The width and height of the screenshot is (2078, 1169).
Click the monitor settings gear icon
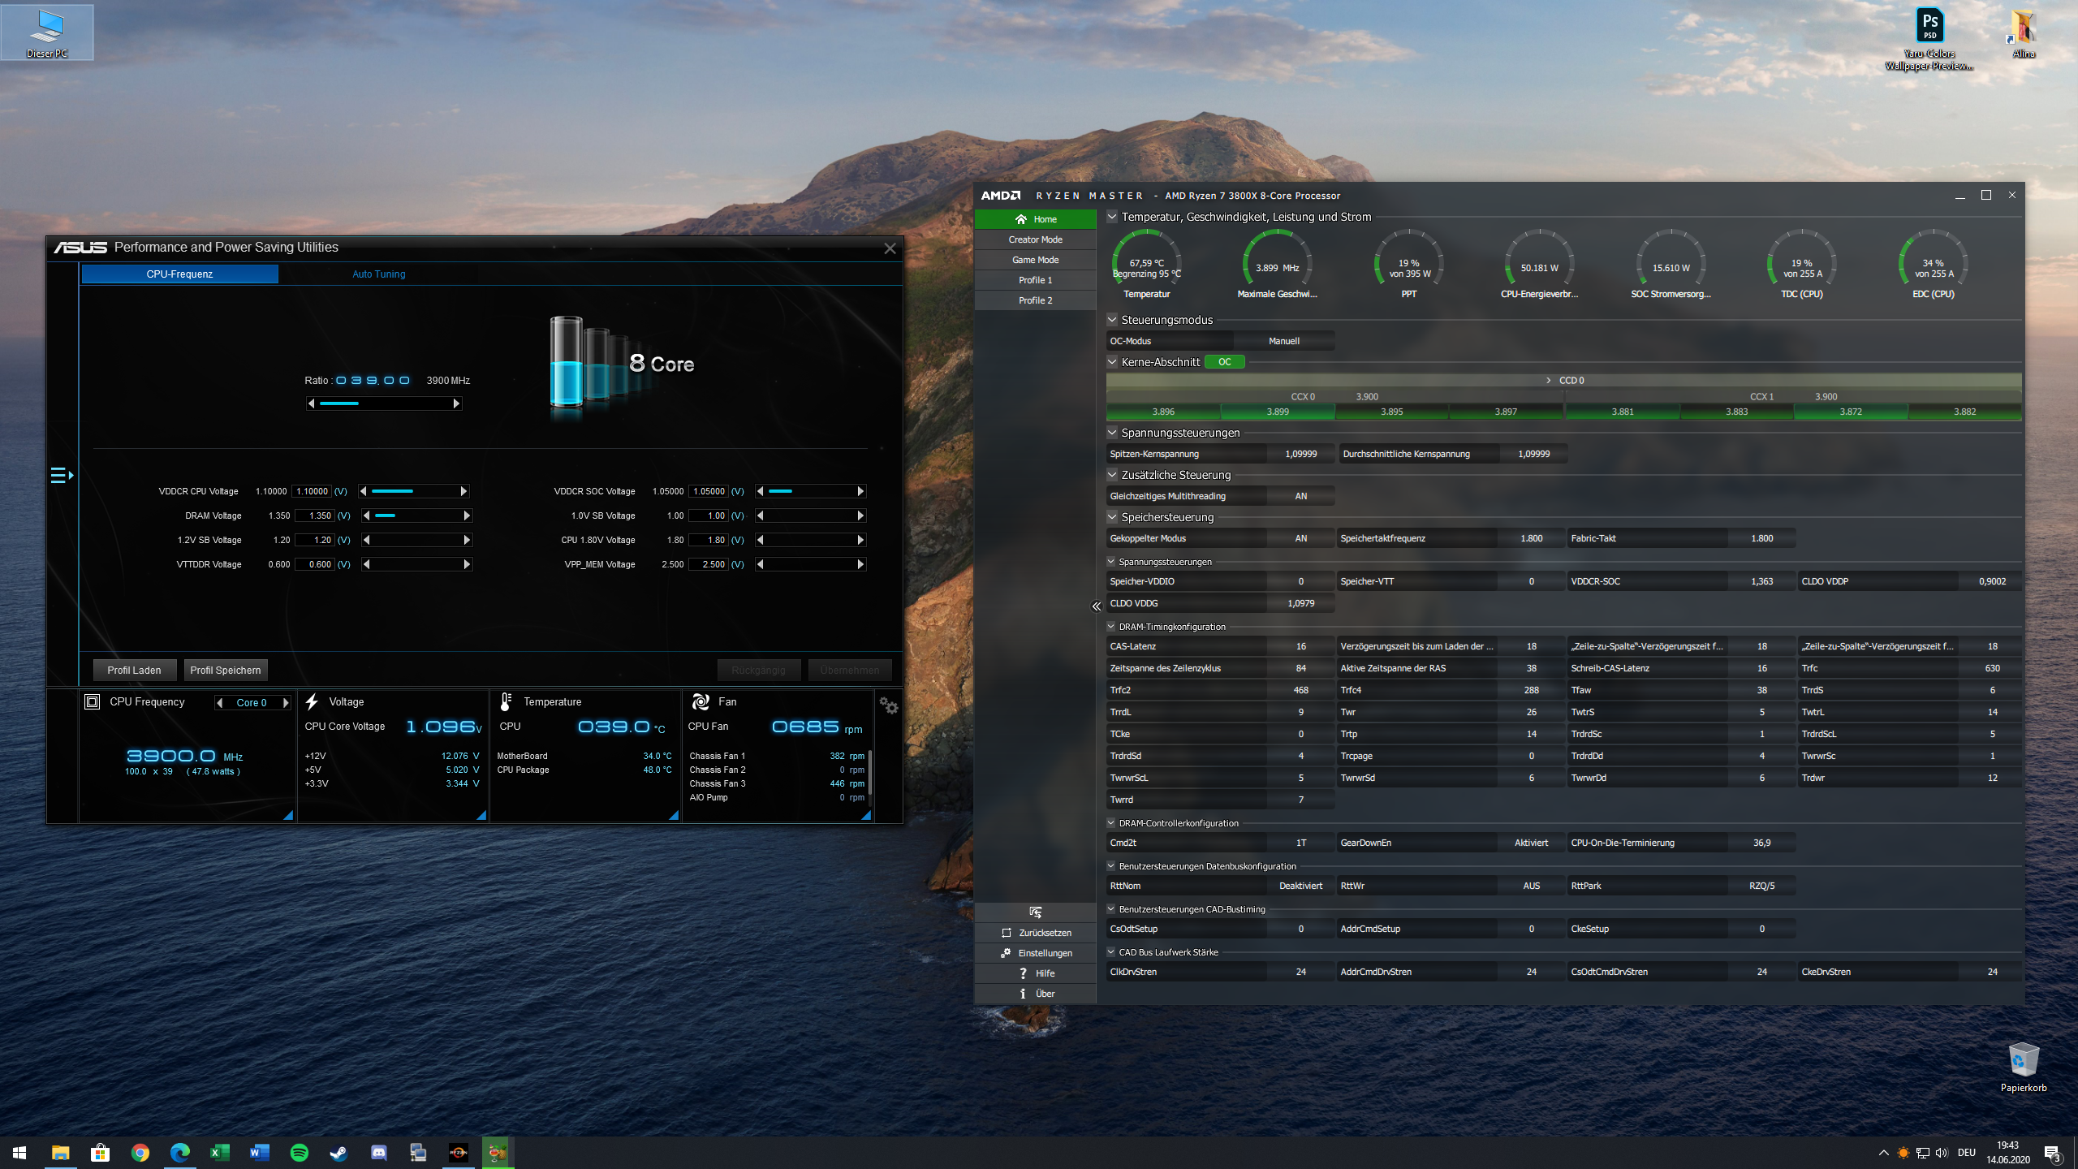pos(889,706)
